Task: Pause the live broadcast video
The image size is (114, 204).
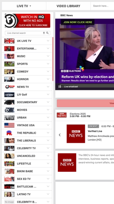Action: (60, 86)
